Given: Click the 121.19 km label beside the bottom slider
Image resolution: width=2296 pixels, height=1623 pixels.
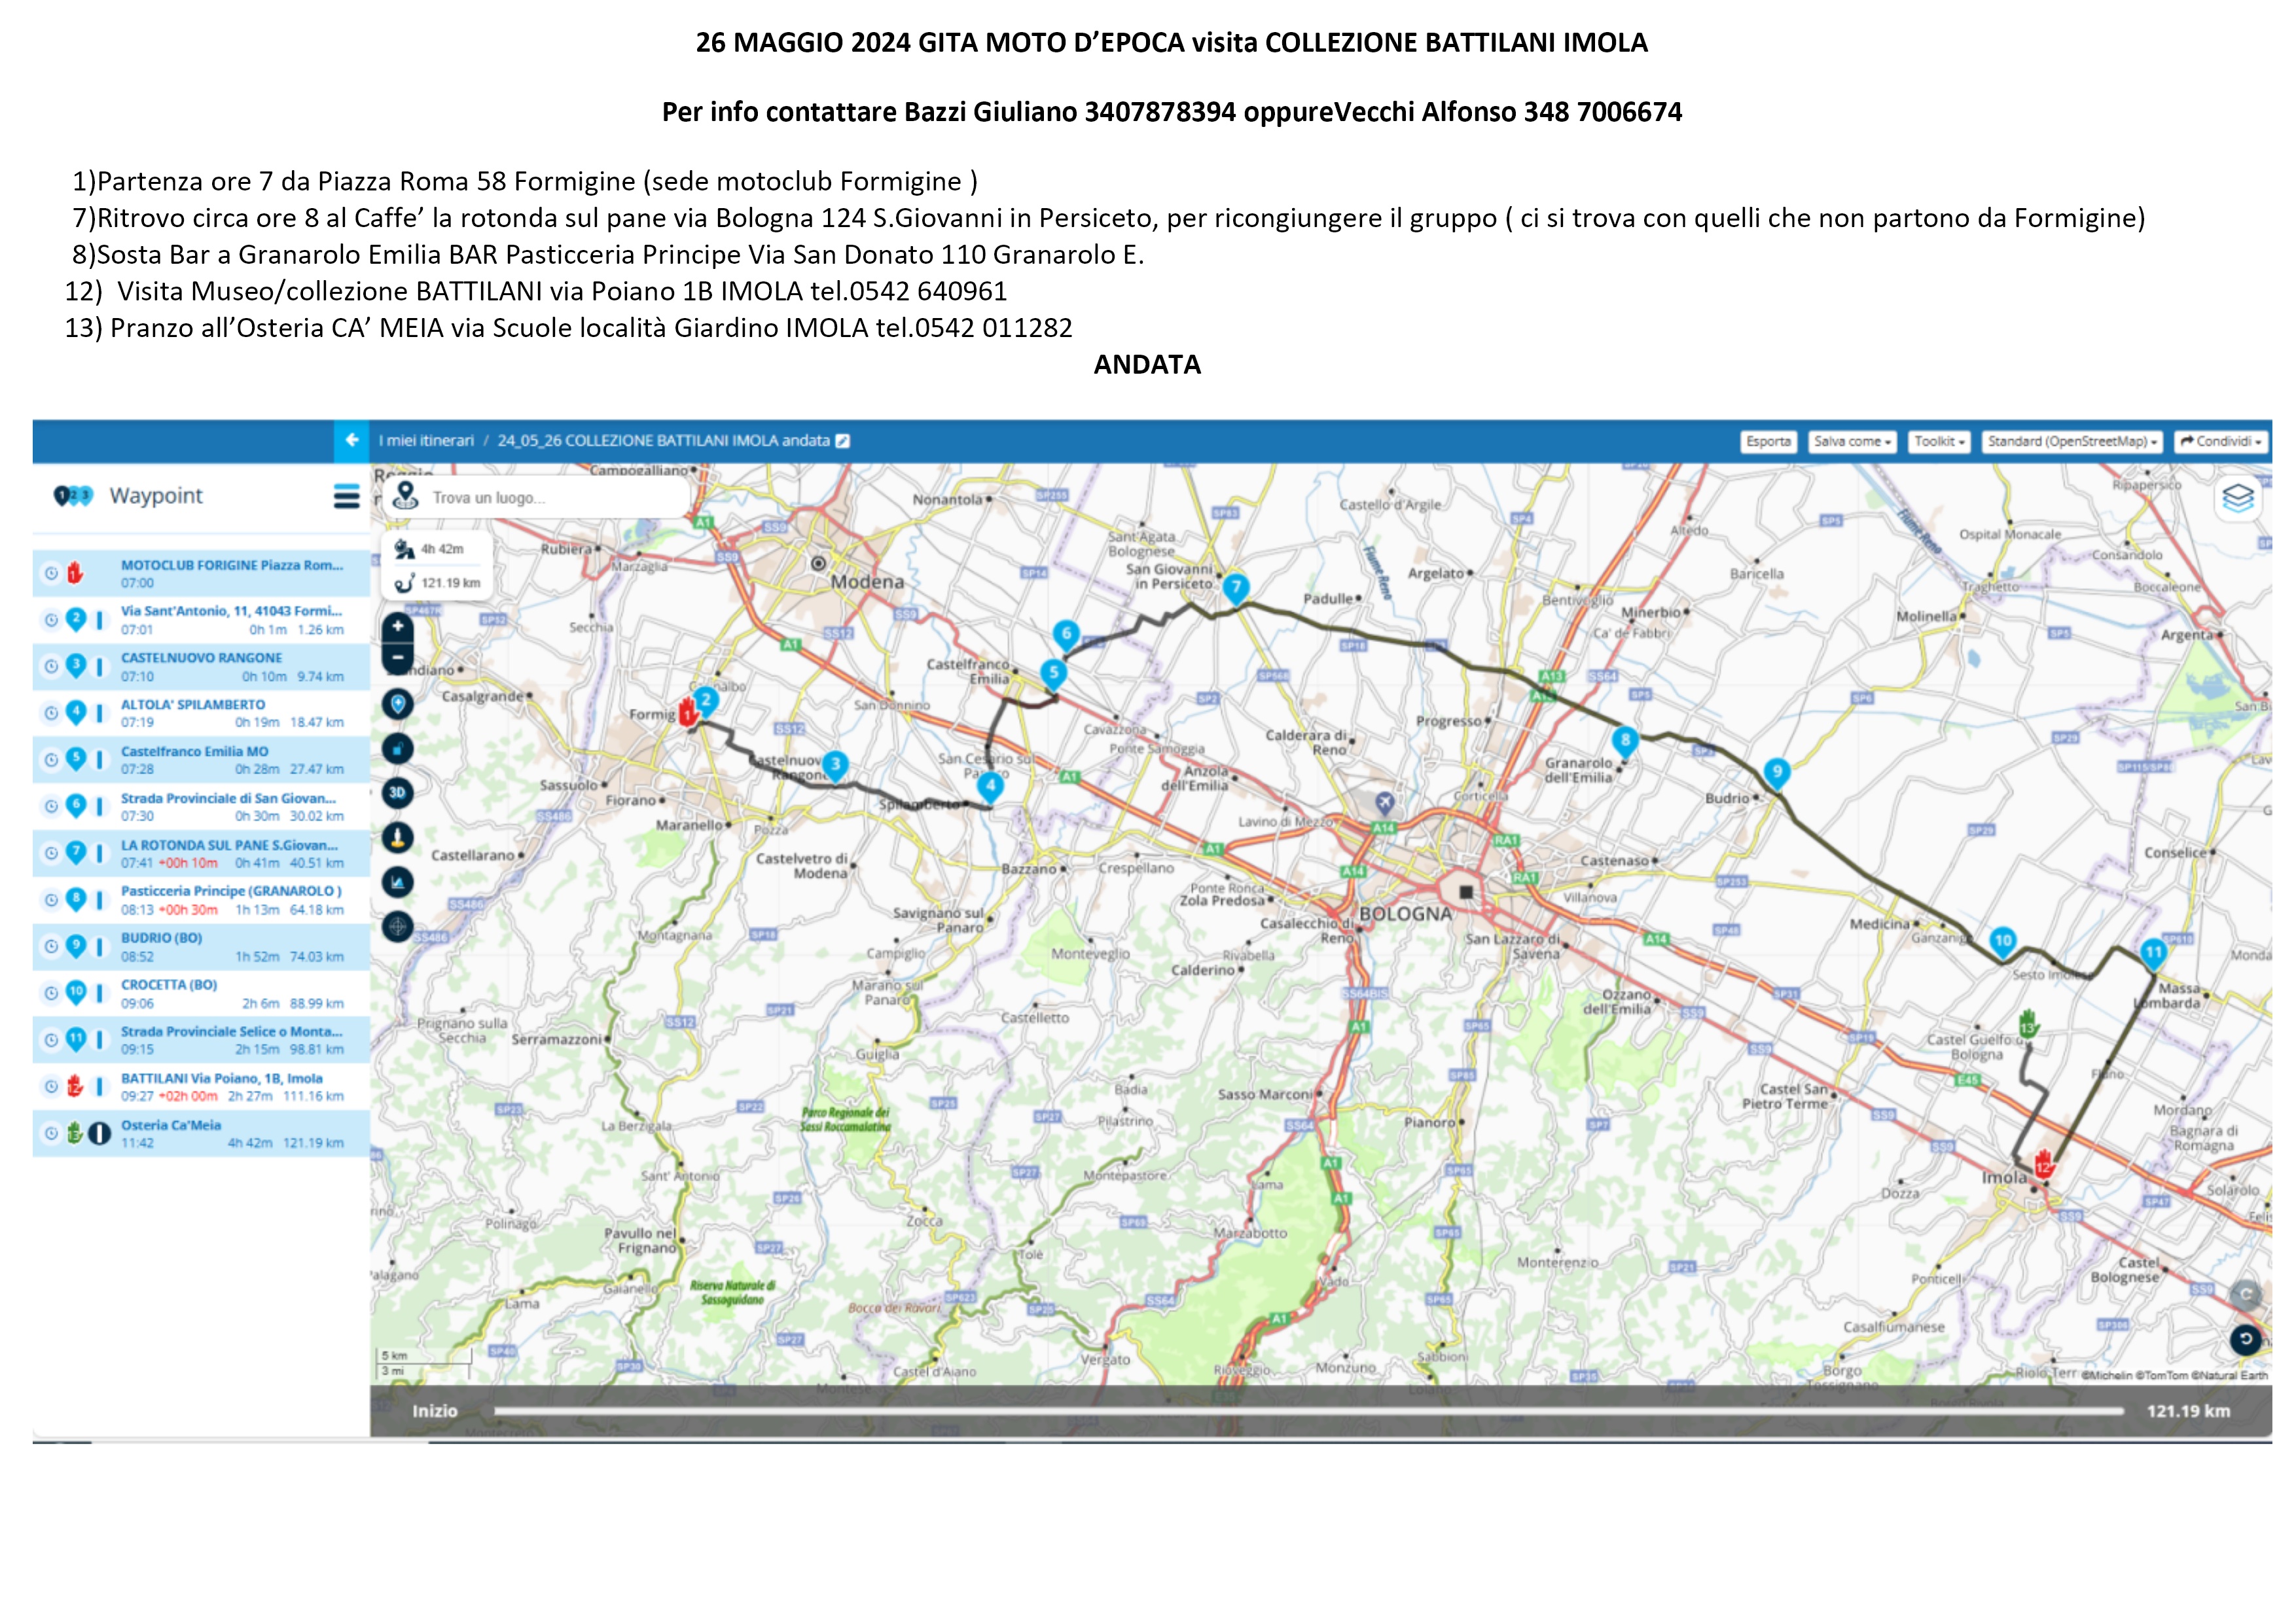Looking at the screenshot, I should click(x=2188, y=1411).
